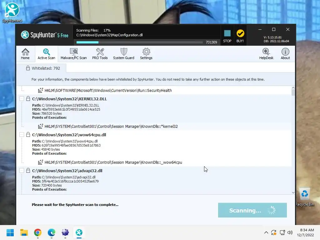The image size is (320, 240).
Task: Open the volume control in tray
Action: click(x=290, y=232)
